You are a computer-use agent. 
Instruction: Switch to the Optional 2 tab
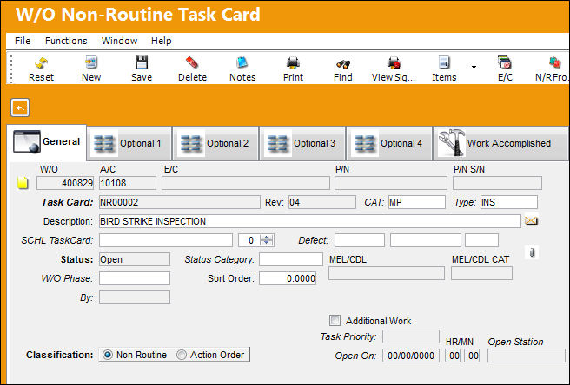[215, 143]
